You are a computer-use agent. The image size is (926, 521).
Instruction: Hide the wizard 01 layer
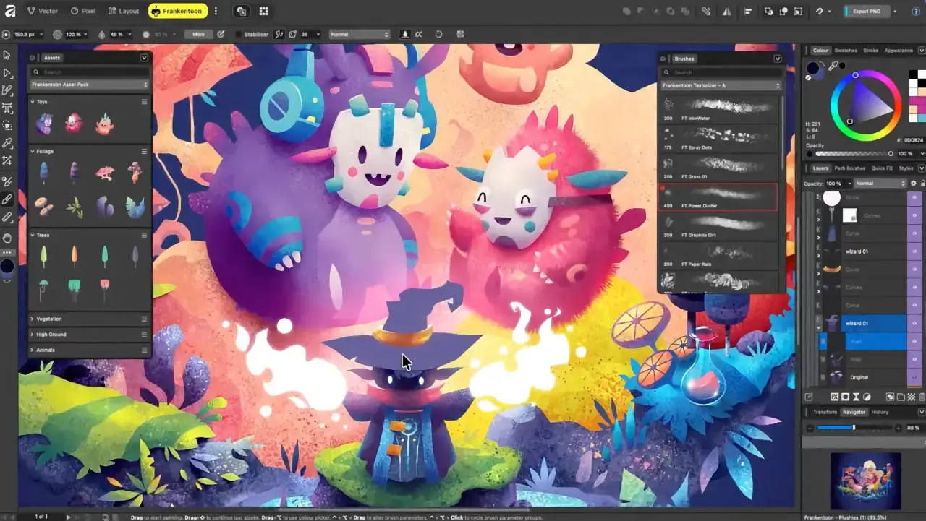point(914,322)
